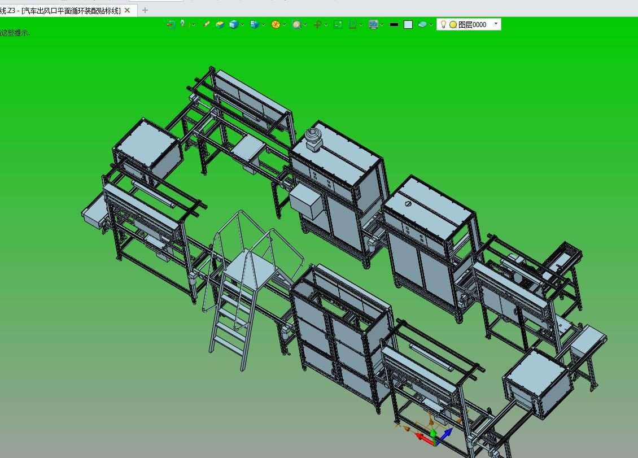Select the 汽车出风口平面循环装配贴标线 document tab

point(62,10)
